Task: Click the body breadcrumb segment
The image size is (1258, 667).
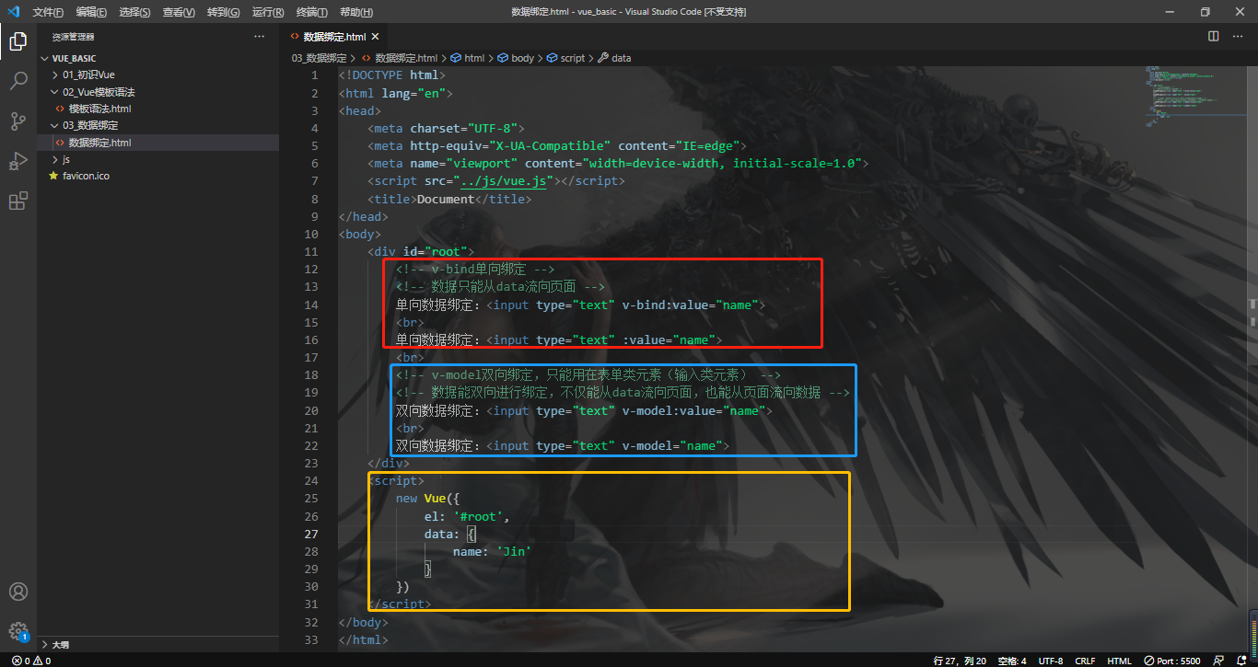Action: 516,58
